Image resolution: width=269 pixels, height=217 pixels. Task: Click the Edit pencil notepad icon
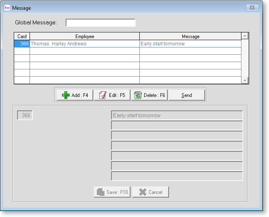pyautogui.click(x=102, y=95)
